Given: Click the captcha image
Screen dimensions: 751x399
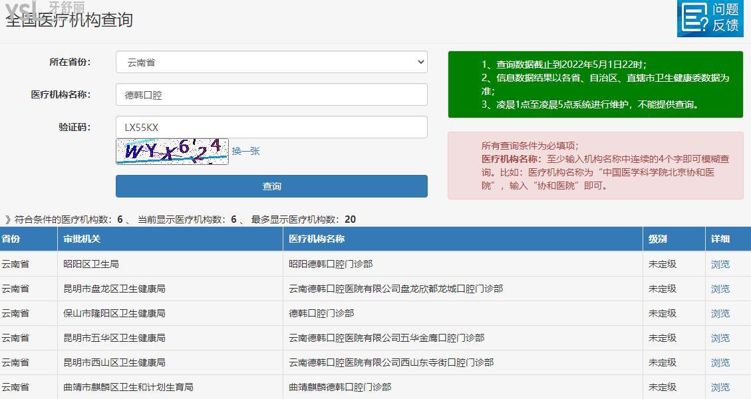Looking at the screenshot, I should pyautogui.click(x=172, y=152).
